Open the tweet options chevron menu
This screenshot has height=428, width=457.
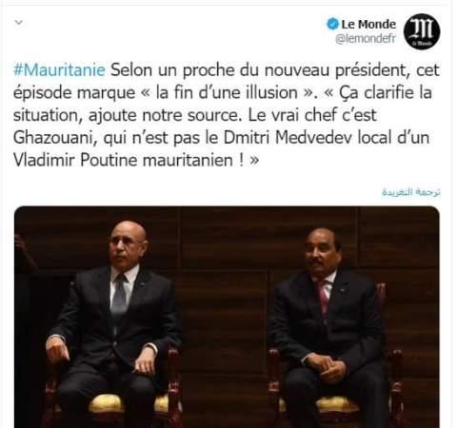coord(19,22)
